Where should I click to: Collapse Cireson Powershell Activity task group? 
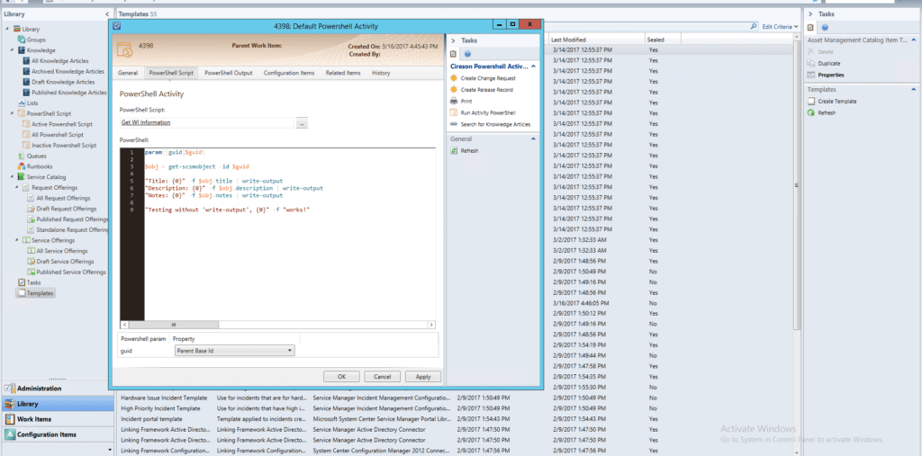click(x=533, y=67)
